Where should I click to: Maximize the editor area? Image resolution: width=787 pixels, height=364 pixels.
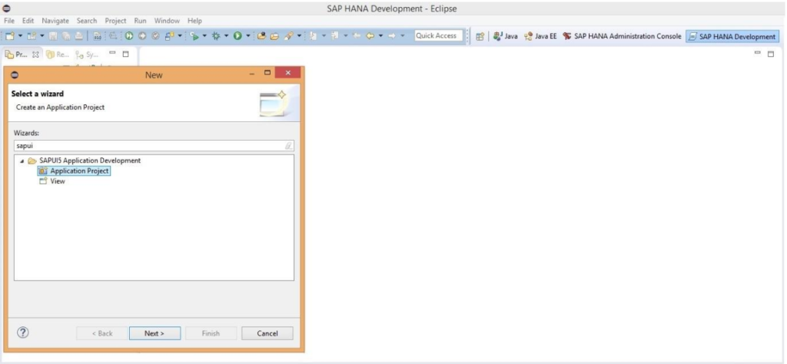pyautogui.click(x=771, y=54)
